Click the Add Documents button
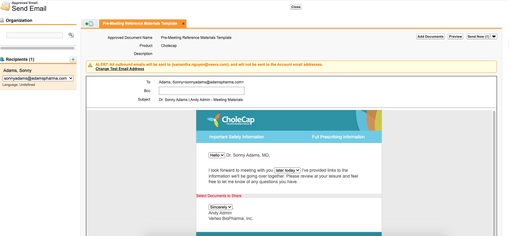Screen dimensions: 509x236 click(x=430, y=36)
